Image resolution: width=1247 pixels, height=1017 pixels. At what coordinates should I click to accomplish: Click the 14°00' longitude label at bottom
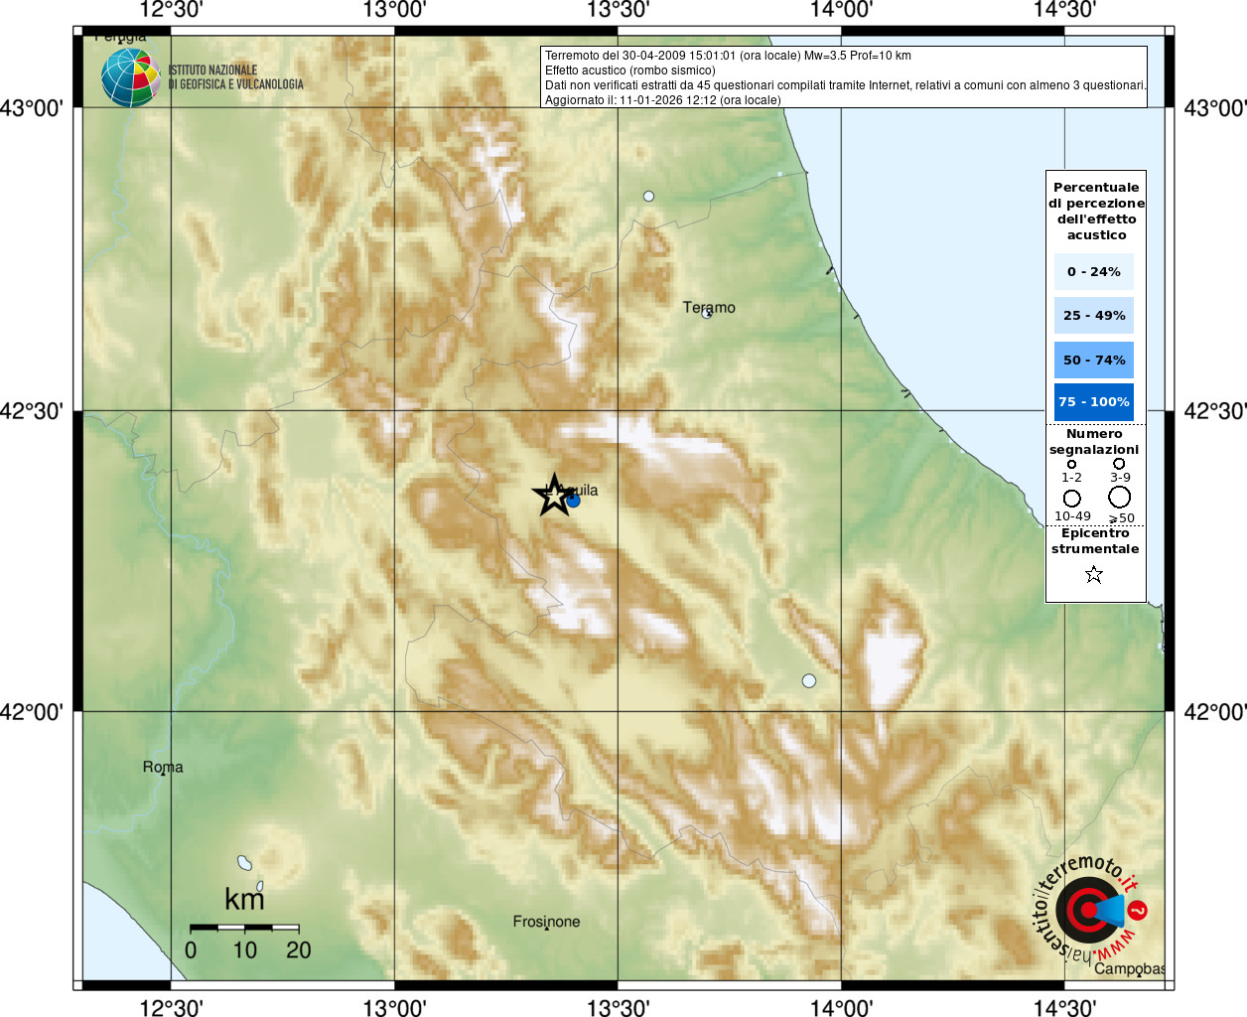click(841, 1007)
